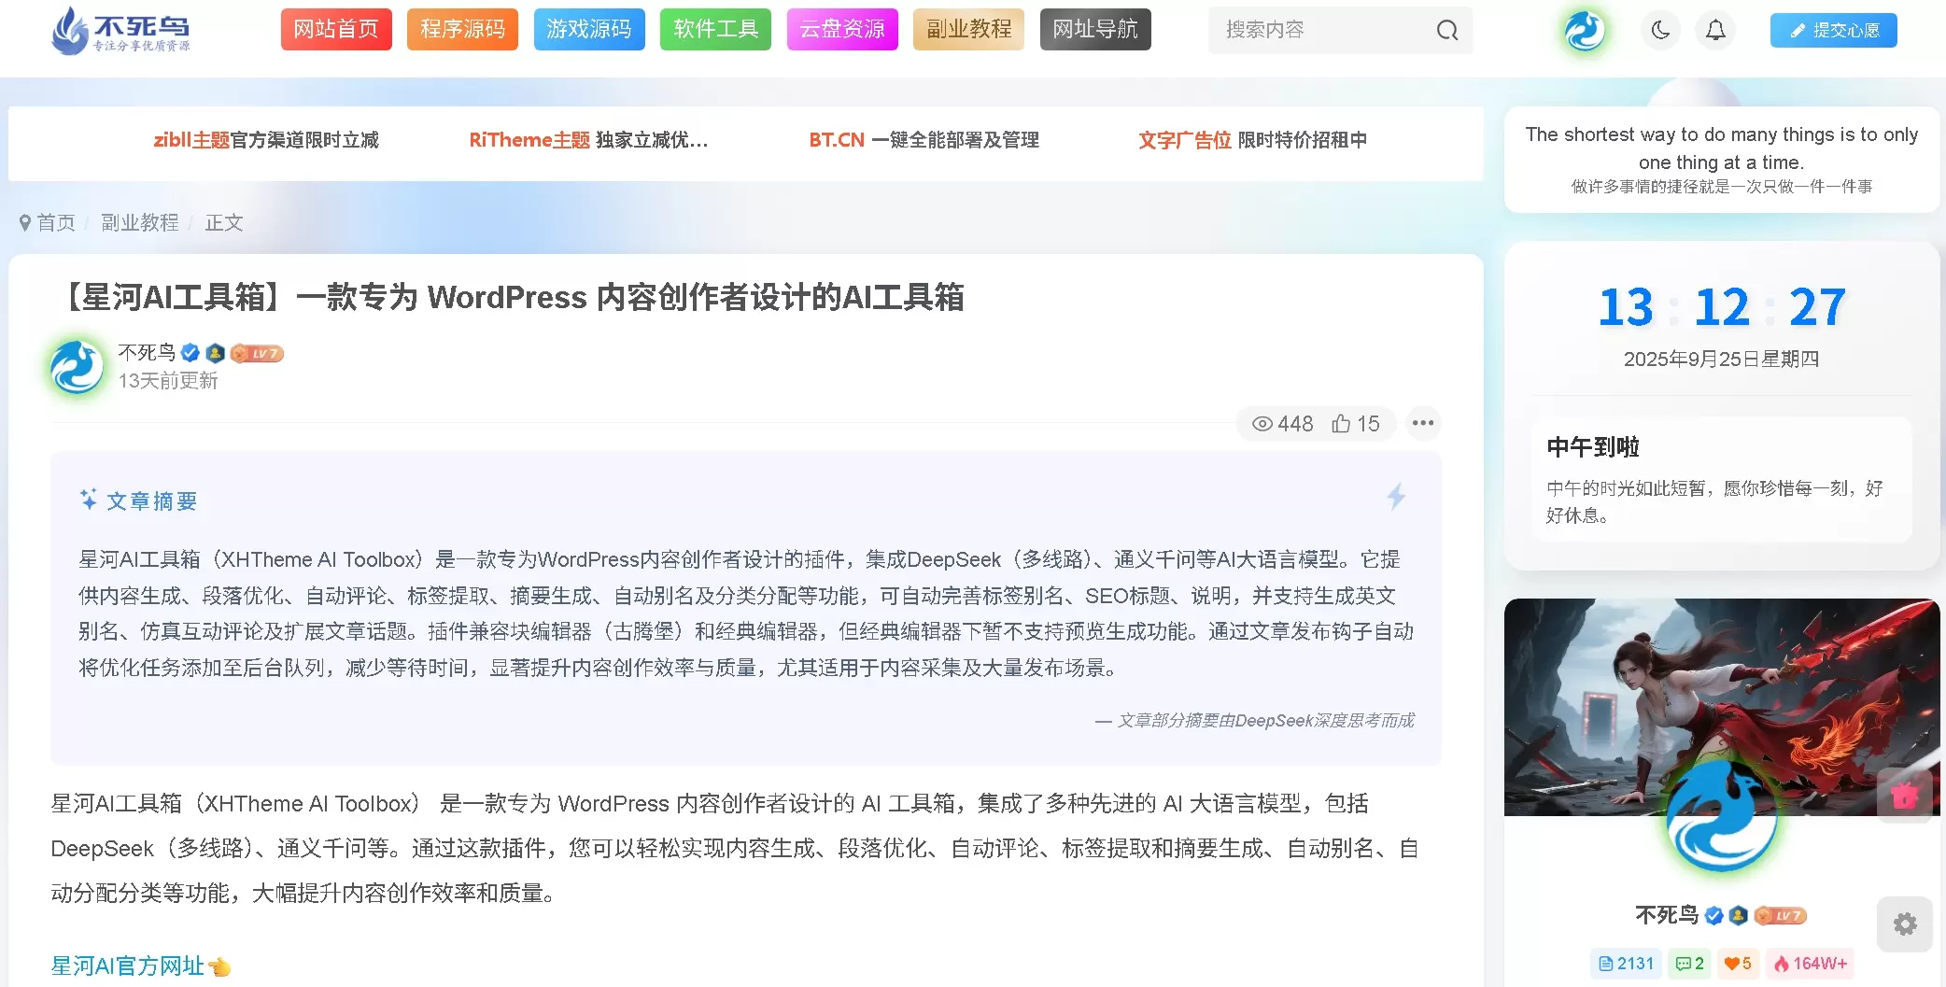Click LV7 level badge under article title
Image resolution: width=1946 pixels, height=987 pixels.
click(257, 354)
